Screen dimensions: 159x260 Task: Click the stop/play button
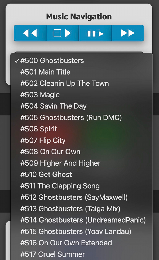coord(63,33)
